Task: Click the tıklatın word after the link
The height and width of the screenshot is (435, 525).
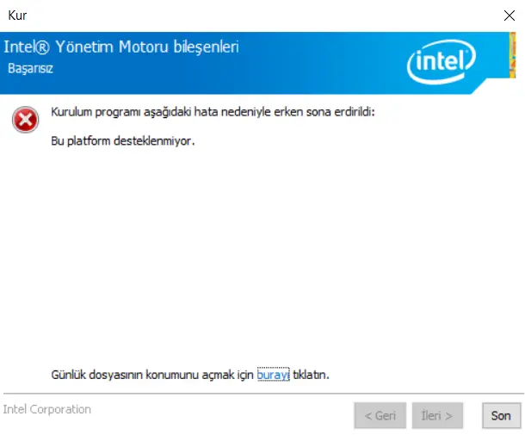Action: tap(311, 375)
